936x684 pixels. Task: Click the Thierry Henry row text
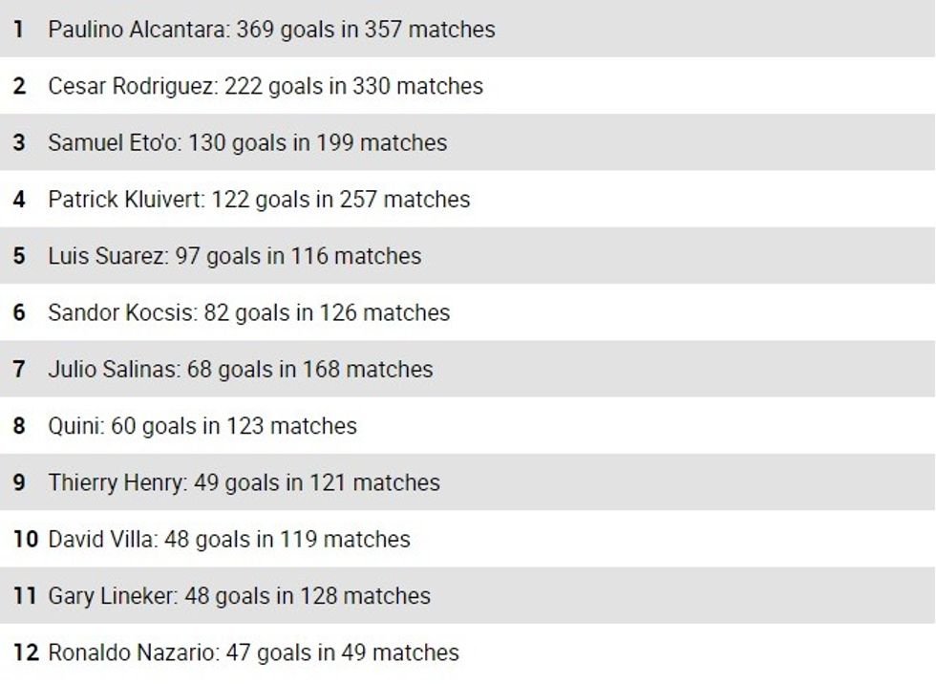tap(244, 482)
